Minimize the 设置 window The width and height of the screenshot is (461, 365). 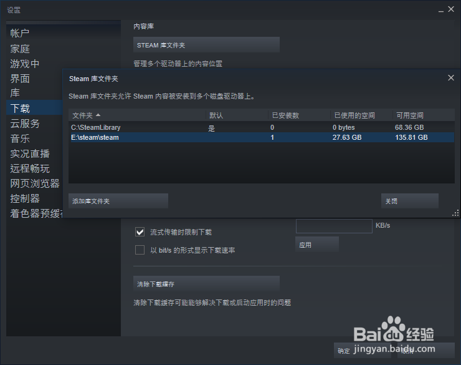tap(440, 11)
